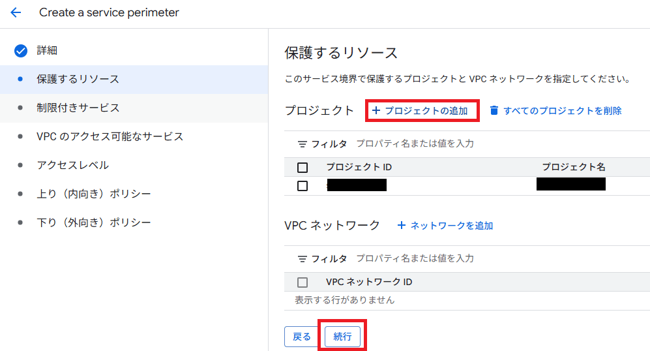Open the 制限付きサービス step
650x351 pixels.
coord(78,108)
